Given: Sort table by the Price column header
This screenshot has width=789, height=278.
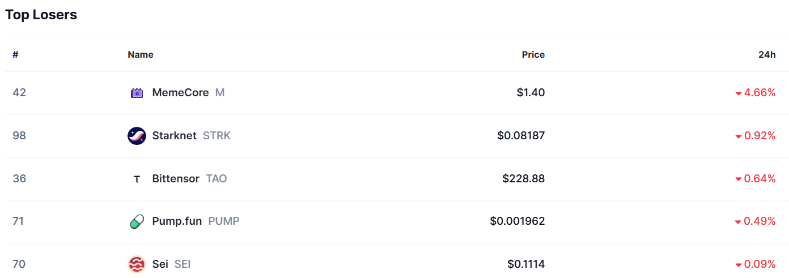Looking at the screenshot, I should (533, 54).
